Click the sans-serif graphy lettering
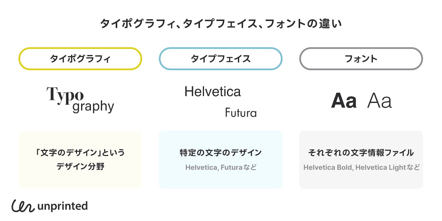442x221 pixels. [x=93, y=107]
